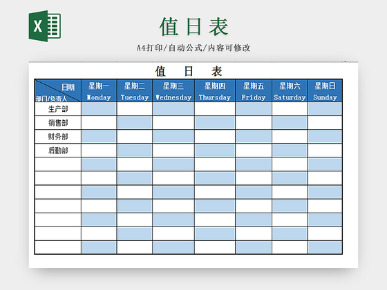Select the 星期二 Tuesday column header
This screenshot has height=290, width=387.
pos(135,90)
